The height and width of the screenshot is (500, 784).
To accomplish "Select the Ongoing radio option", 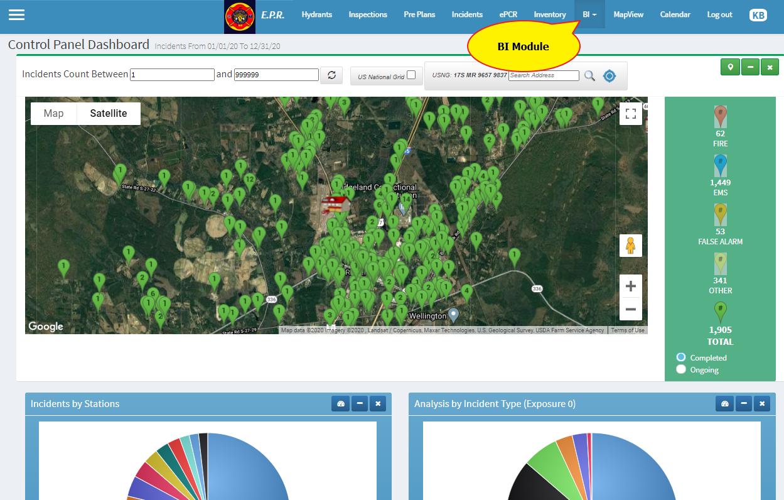I will click(x=681, y=369).
